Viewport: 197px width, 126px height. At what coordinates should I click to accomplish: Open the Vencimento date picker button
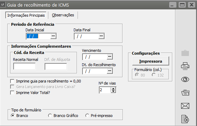[x=110, y=57]
